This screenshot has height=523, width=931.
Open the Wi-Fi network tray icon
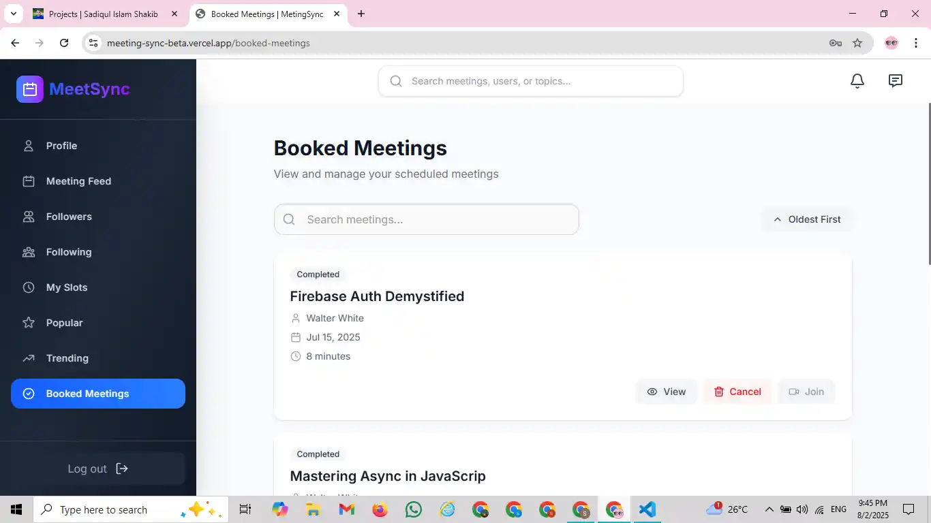click(819, 509)
